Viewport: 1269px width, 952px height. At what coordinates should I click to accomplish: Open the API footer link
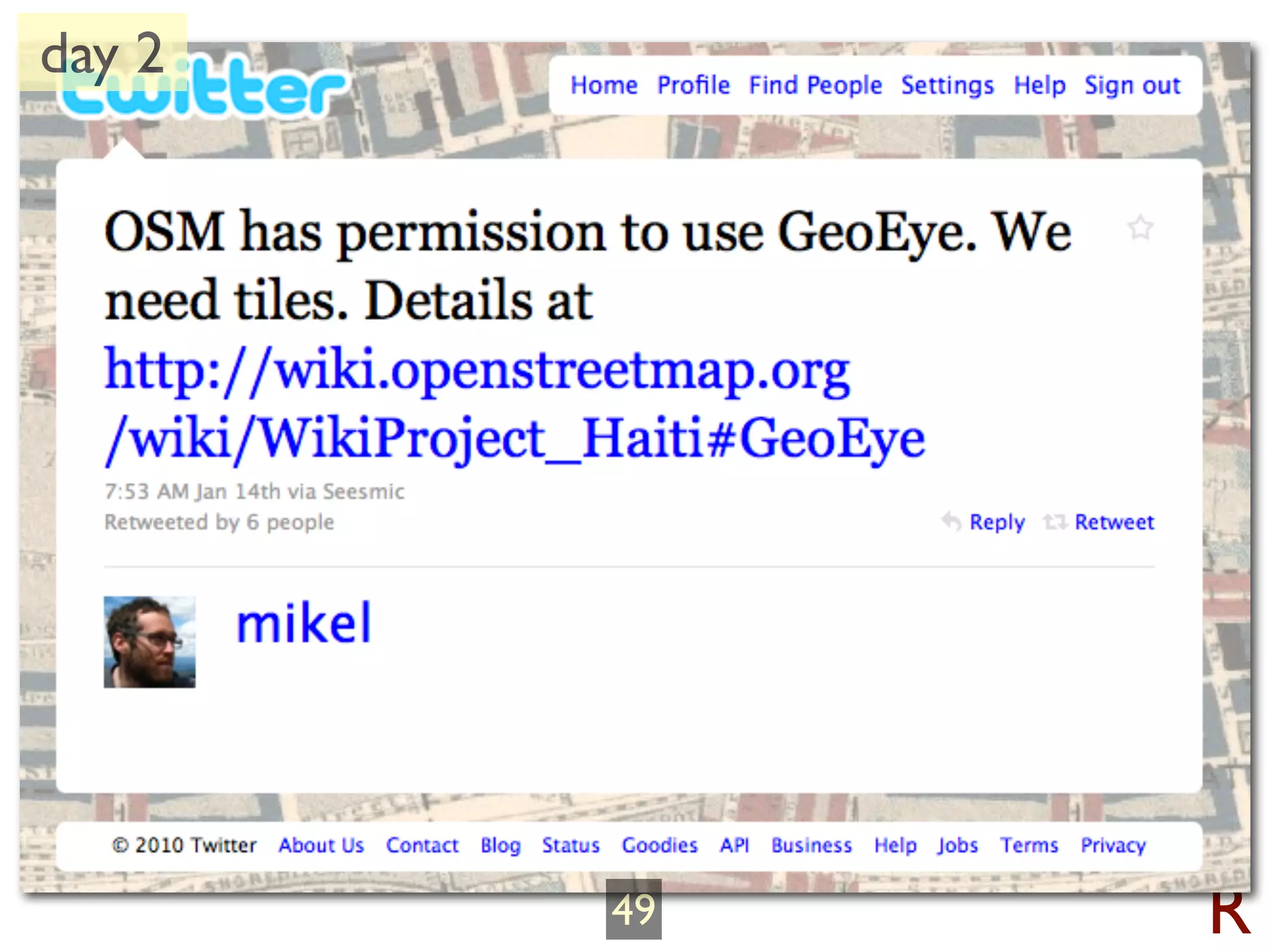(x=734, y=845)
